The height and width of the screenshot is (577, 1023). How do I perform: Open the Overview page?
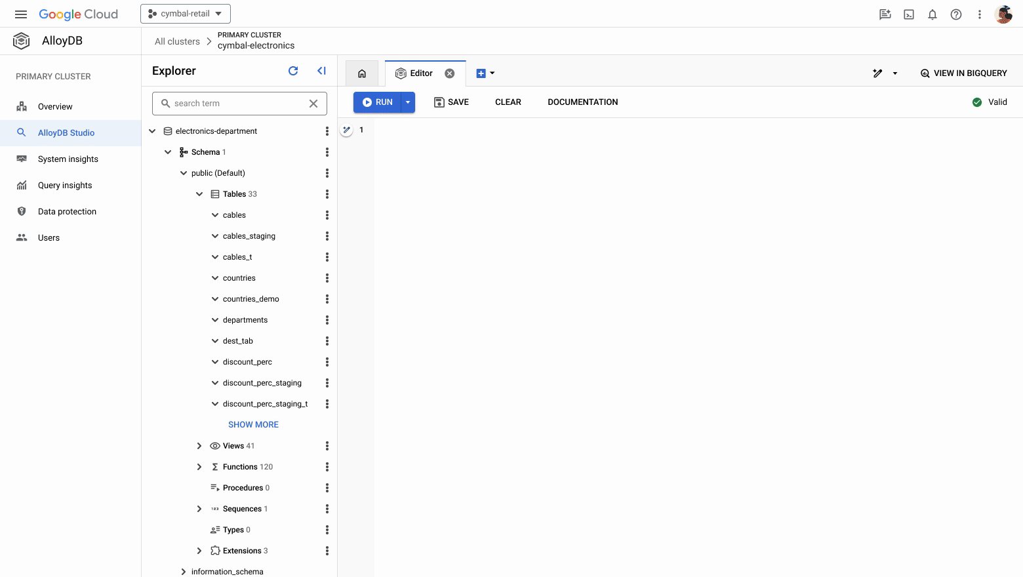tap(70, 107)
